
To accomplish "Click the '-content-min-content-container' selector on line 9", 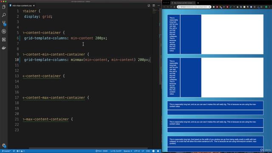I will 54,54.
